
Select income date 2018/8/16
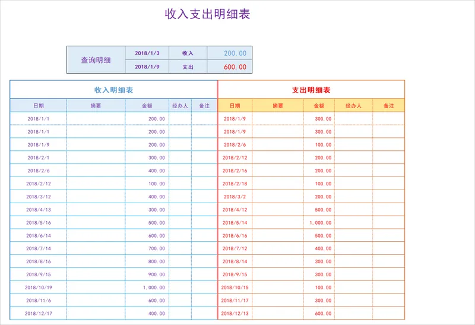pyautogui.click(x=39, y=261)
